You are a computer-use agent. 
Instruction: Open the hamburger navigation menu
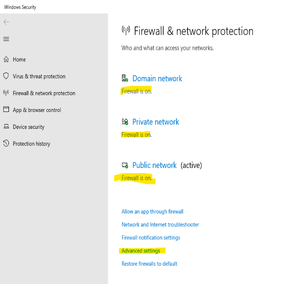tap(6, 39)
